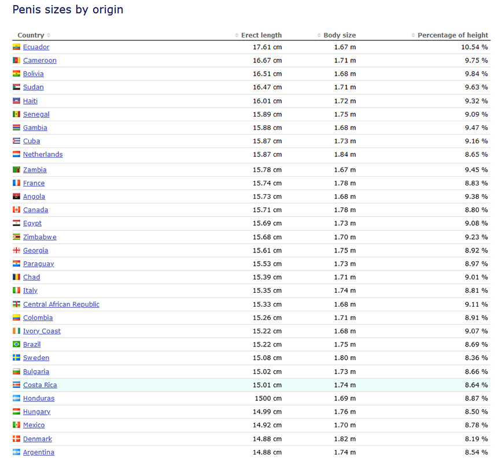Screen dimensions: 502x458
Task: Click the France country link
Action: 34,183
